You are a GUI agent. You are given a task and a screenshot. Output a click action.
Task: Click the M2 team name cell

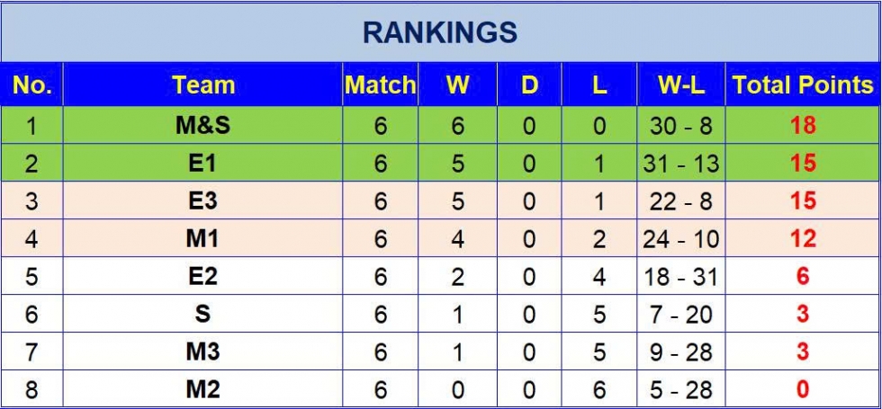(203, 390)
